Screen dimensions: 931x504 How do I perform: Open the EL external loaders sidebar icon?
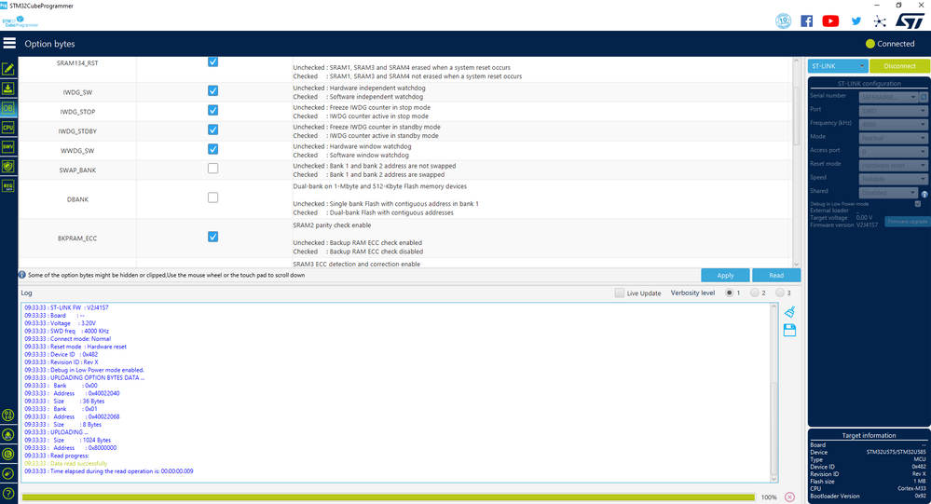tap(8, 454)
